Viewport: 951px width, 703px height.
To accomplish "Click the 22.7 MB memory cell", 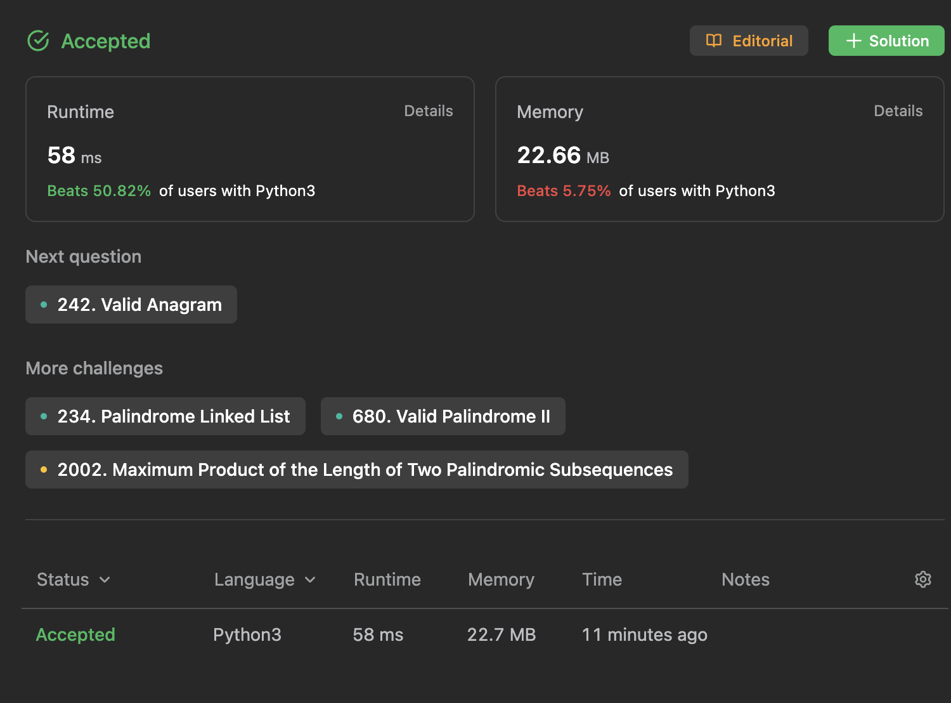I will (501, 634).
